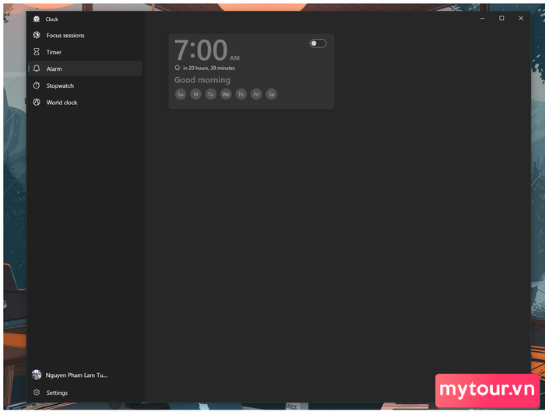Image resolution: width=545 pixels, height=415 pixels.
Task: Click the Stopwatch icon
Action: (37, 85)
